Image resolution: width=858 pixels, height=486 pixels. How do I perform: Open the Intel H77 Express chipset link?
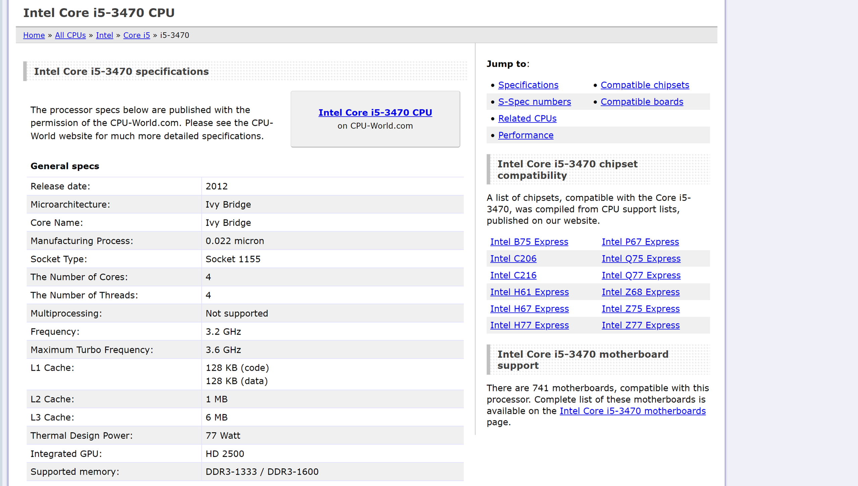pos(530,325)
